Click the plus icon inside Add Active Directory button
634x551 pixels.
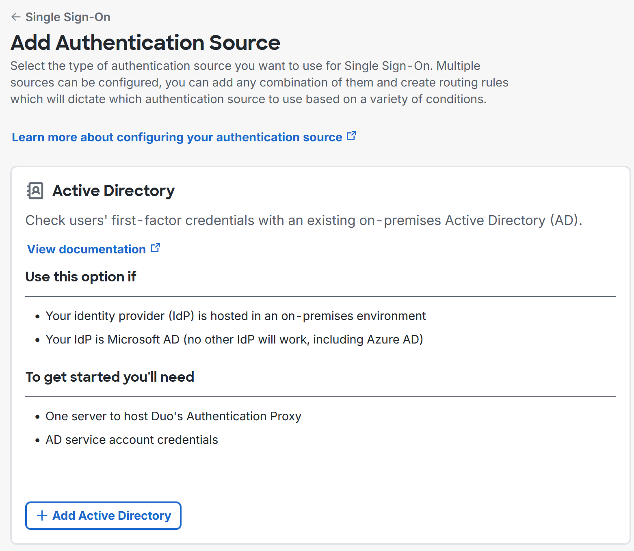[41, 516]
